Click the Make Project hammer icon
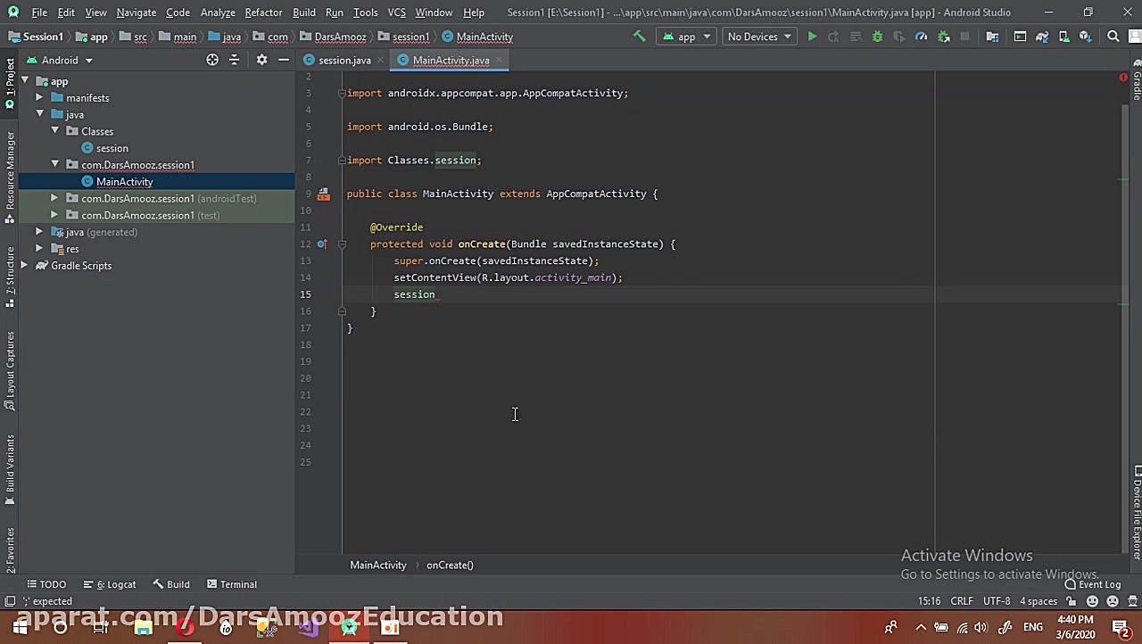This screenshot has width=1142, height=644. tap(639, 37)
